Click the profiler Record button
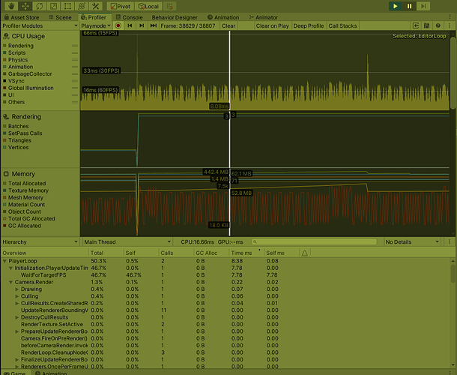Viewport: 457px width, 375px height. (x=118, y=25)
